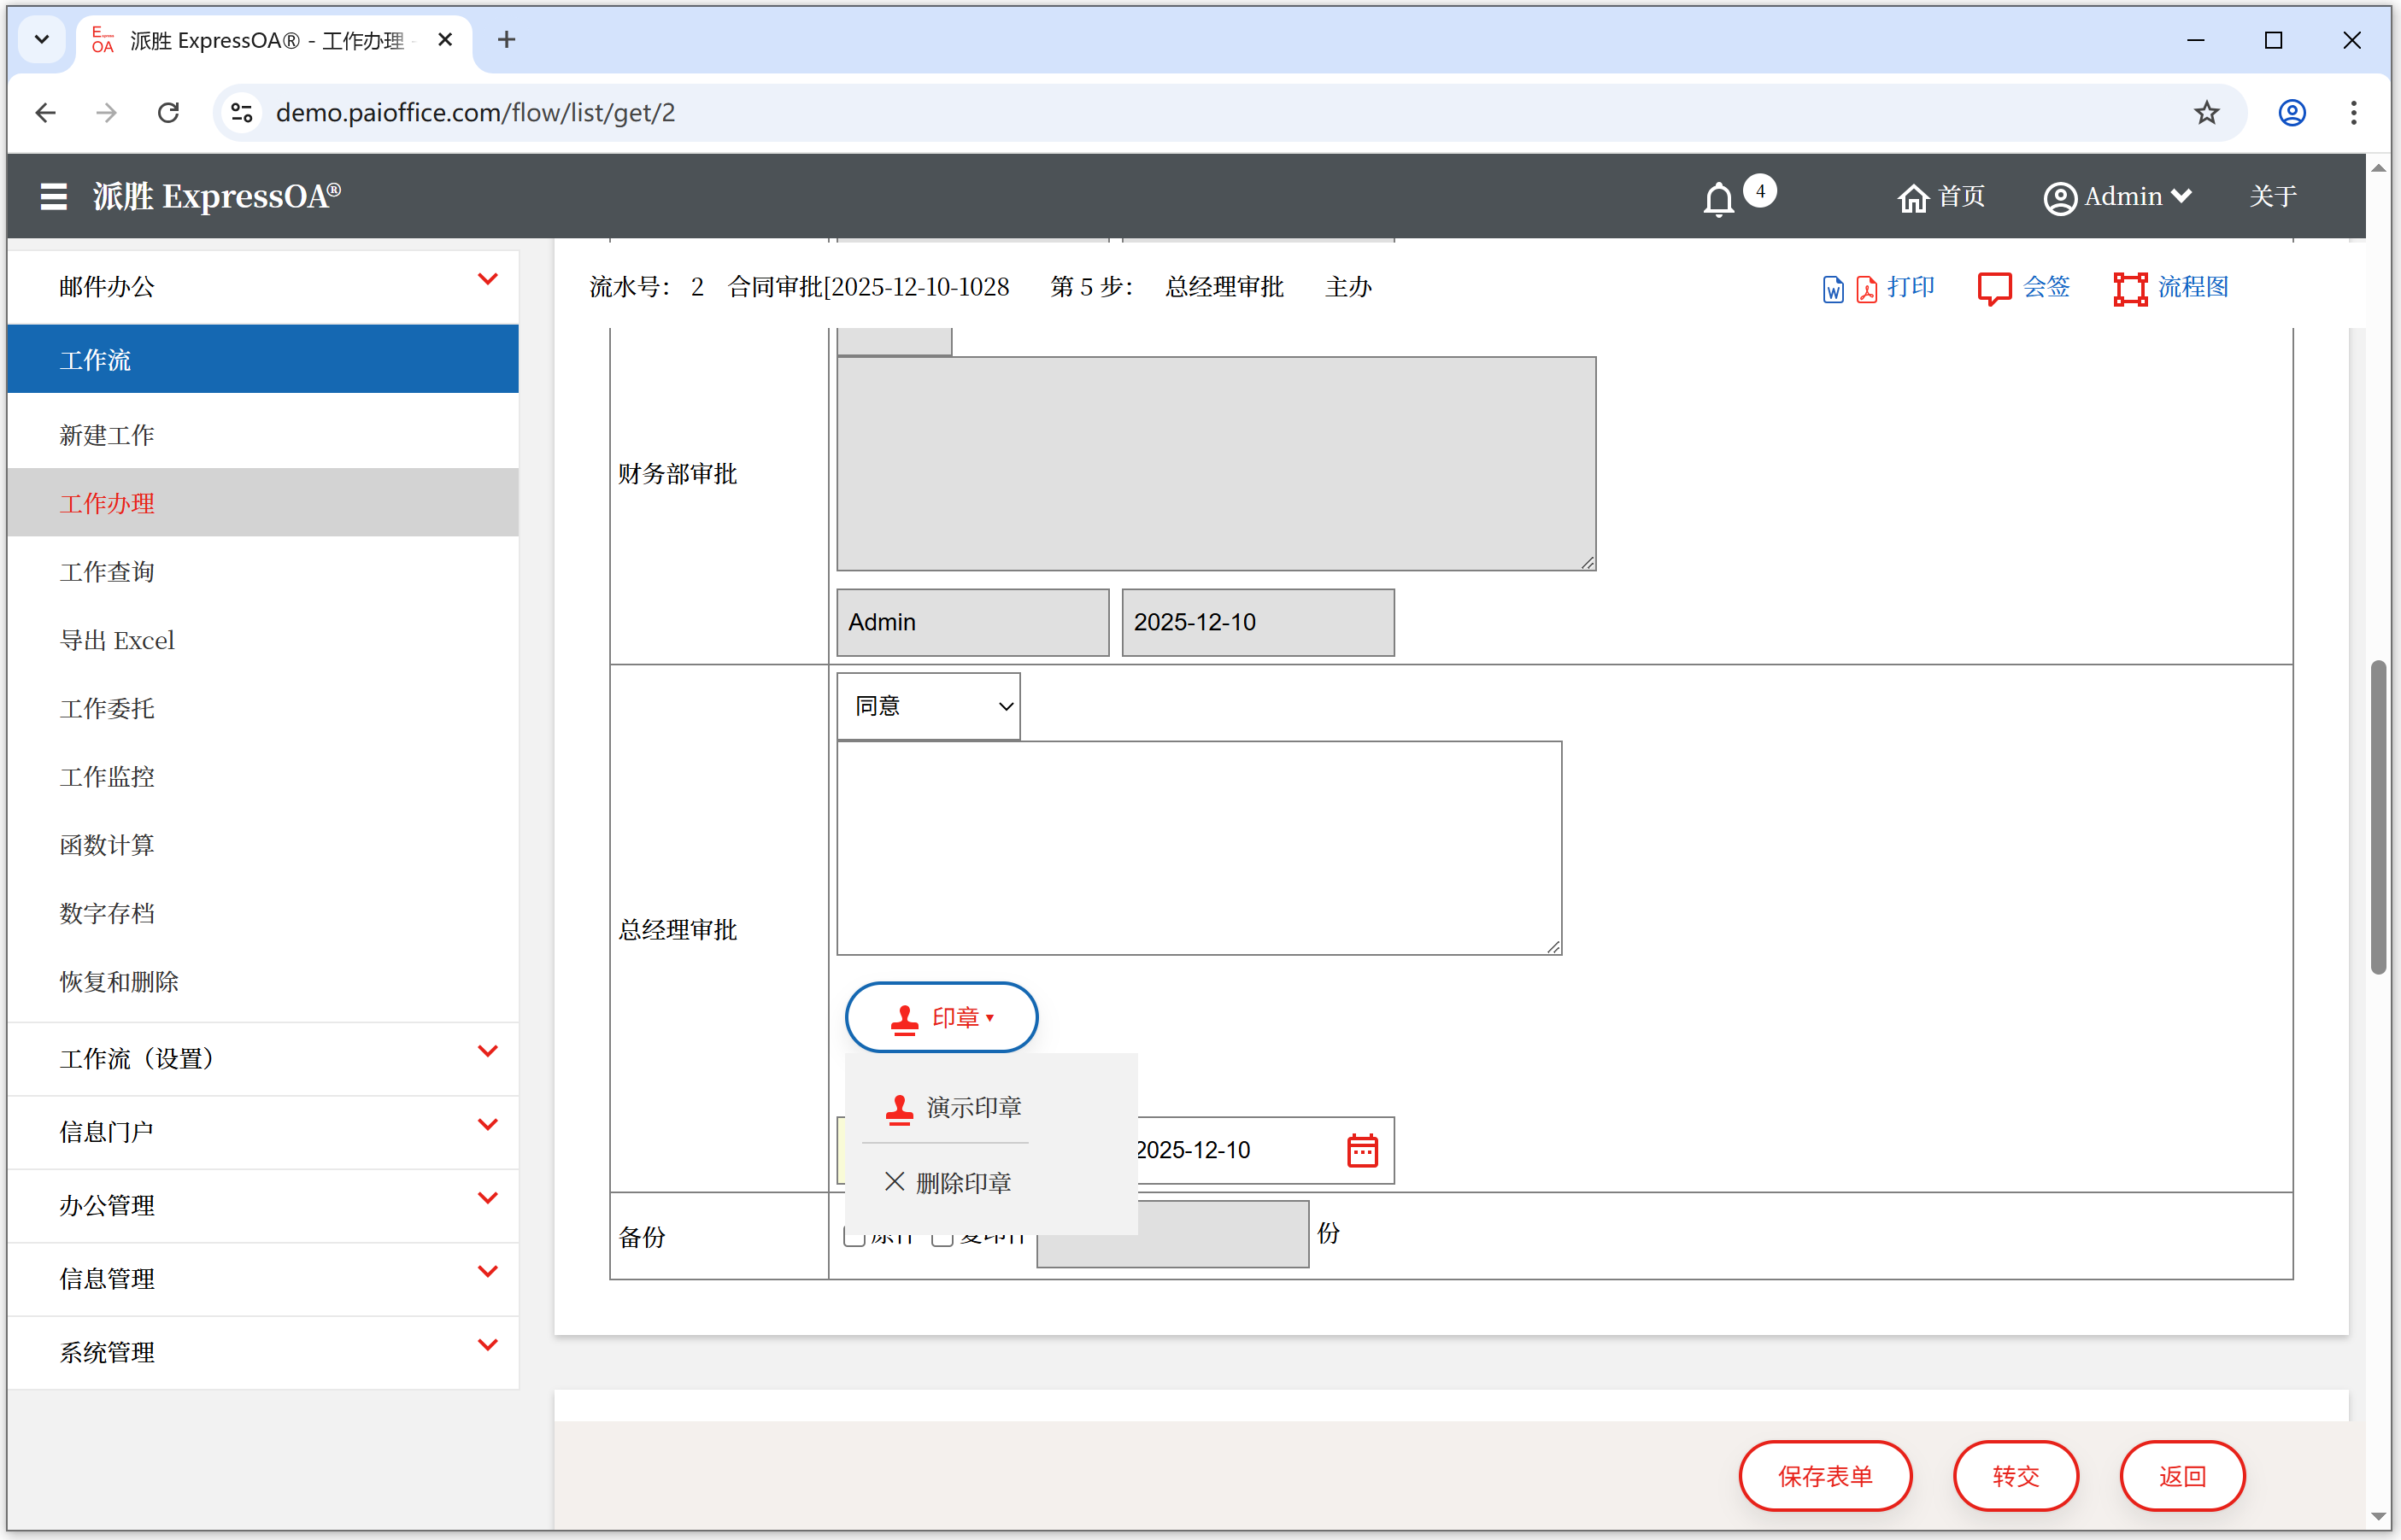Open the 会签 countersign comment icon

tap(1993, 288)
